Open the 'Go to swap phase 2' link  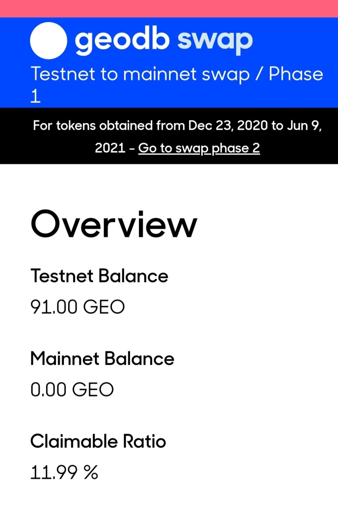pyautogui.click(x=199, y=148)
